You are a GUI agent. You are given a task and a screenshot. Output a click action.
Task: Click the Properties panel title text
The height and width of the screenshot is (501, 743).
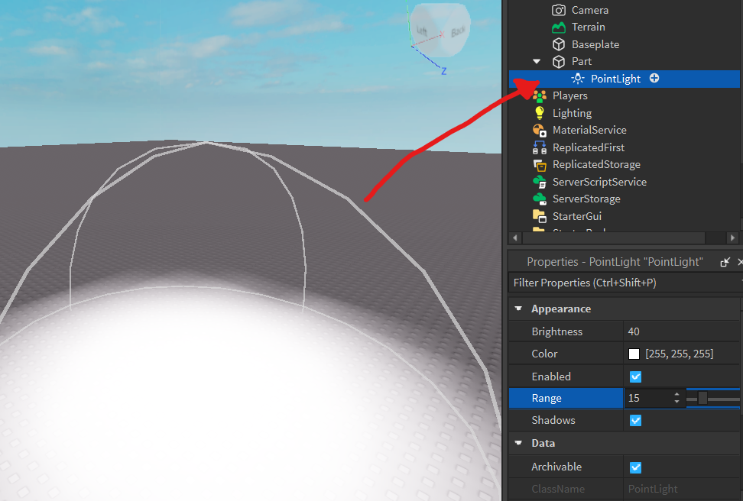(x=615, y=262)
